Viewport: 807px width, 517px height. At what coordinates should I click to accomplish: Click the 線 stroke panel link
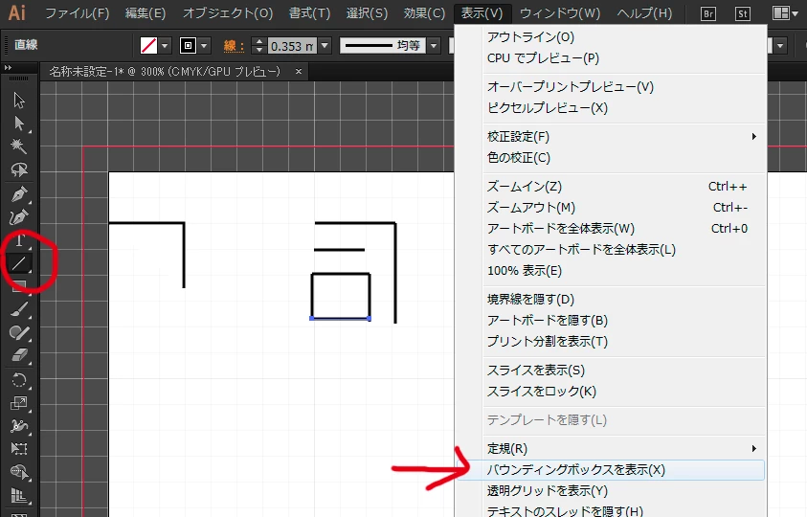pos(234,46)
